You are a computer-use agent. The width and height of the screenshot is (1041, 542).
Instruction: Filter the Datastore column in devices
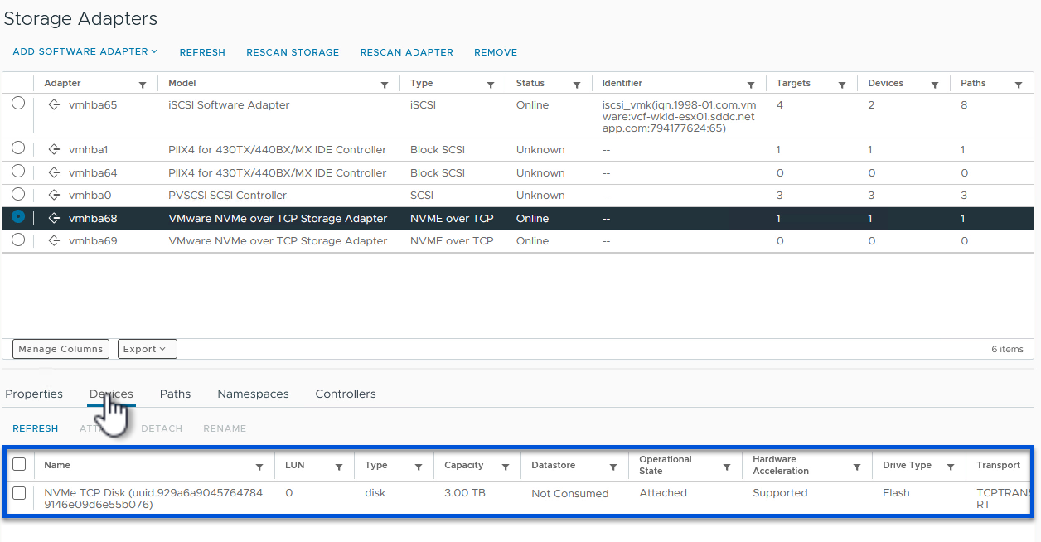tap(613, 467)
